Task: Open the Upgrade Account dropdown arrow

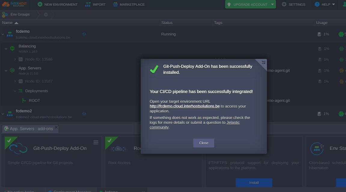Action: [273, 5]
